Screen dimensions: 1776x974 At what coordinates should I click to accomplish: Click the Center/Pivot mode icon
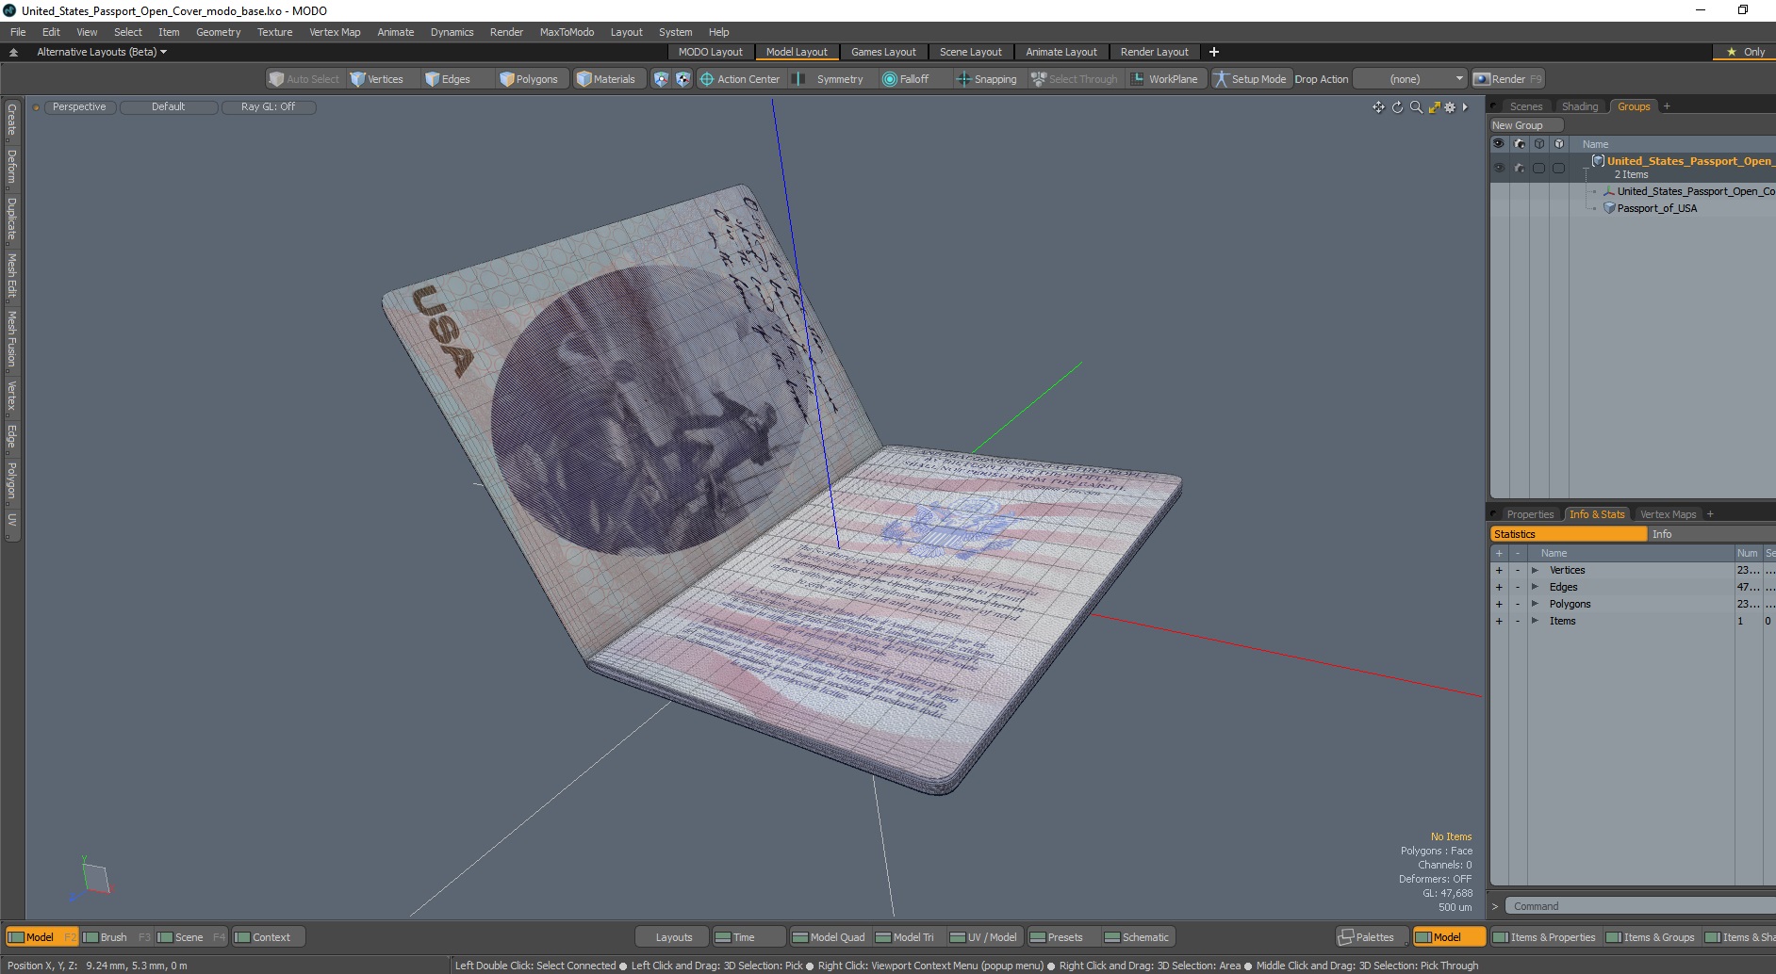point(682,79)
